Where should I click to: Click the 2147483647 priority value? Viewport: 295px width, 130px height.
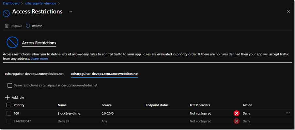click(22, 121)
